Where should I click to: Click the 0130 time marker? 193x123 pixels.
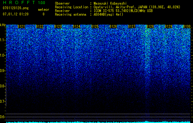tap(187, 26)
